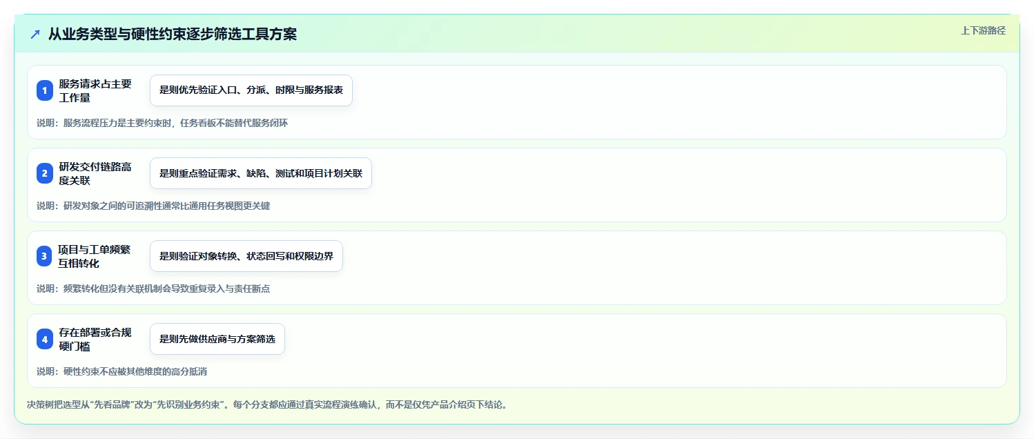This screenshot has width=1034, height=439.
Task: Click the text 项目与工单频繁互相转化
Action: 95,256
